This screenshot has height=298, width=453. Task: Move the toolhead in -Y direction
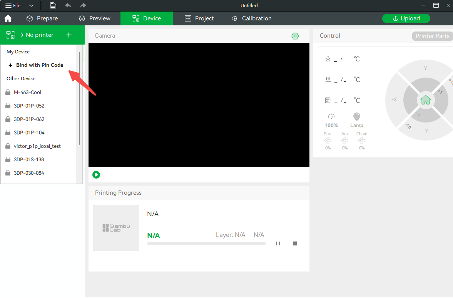pos(426,131)
